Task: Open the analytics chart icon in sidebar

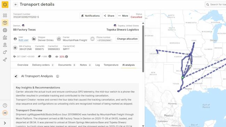Action: [x=5, y=37]
